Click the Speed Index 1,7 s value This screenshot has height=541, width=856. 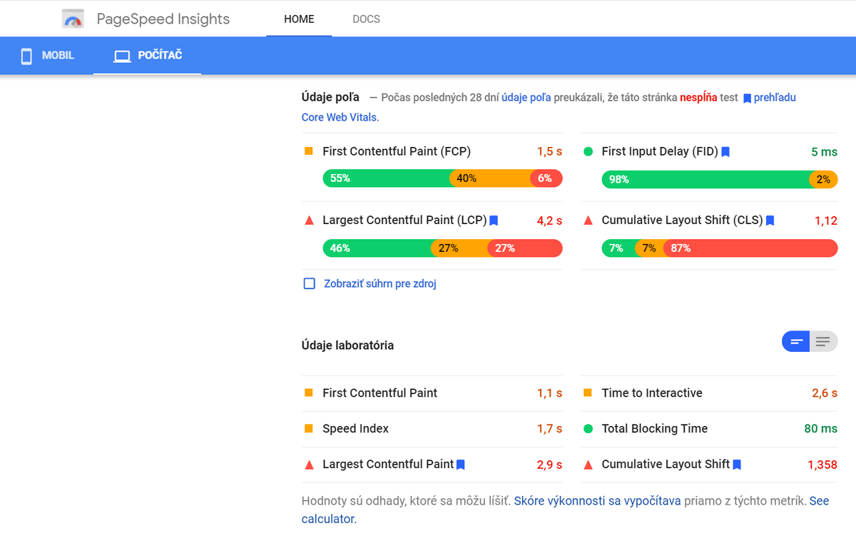point(549,429)
